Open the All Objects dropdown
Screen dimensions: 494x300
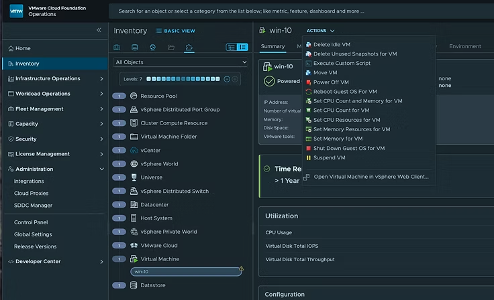(181, 62)
